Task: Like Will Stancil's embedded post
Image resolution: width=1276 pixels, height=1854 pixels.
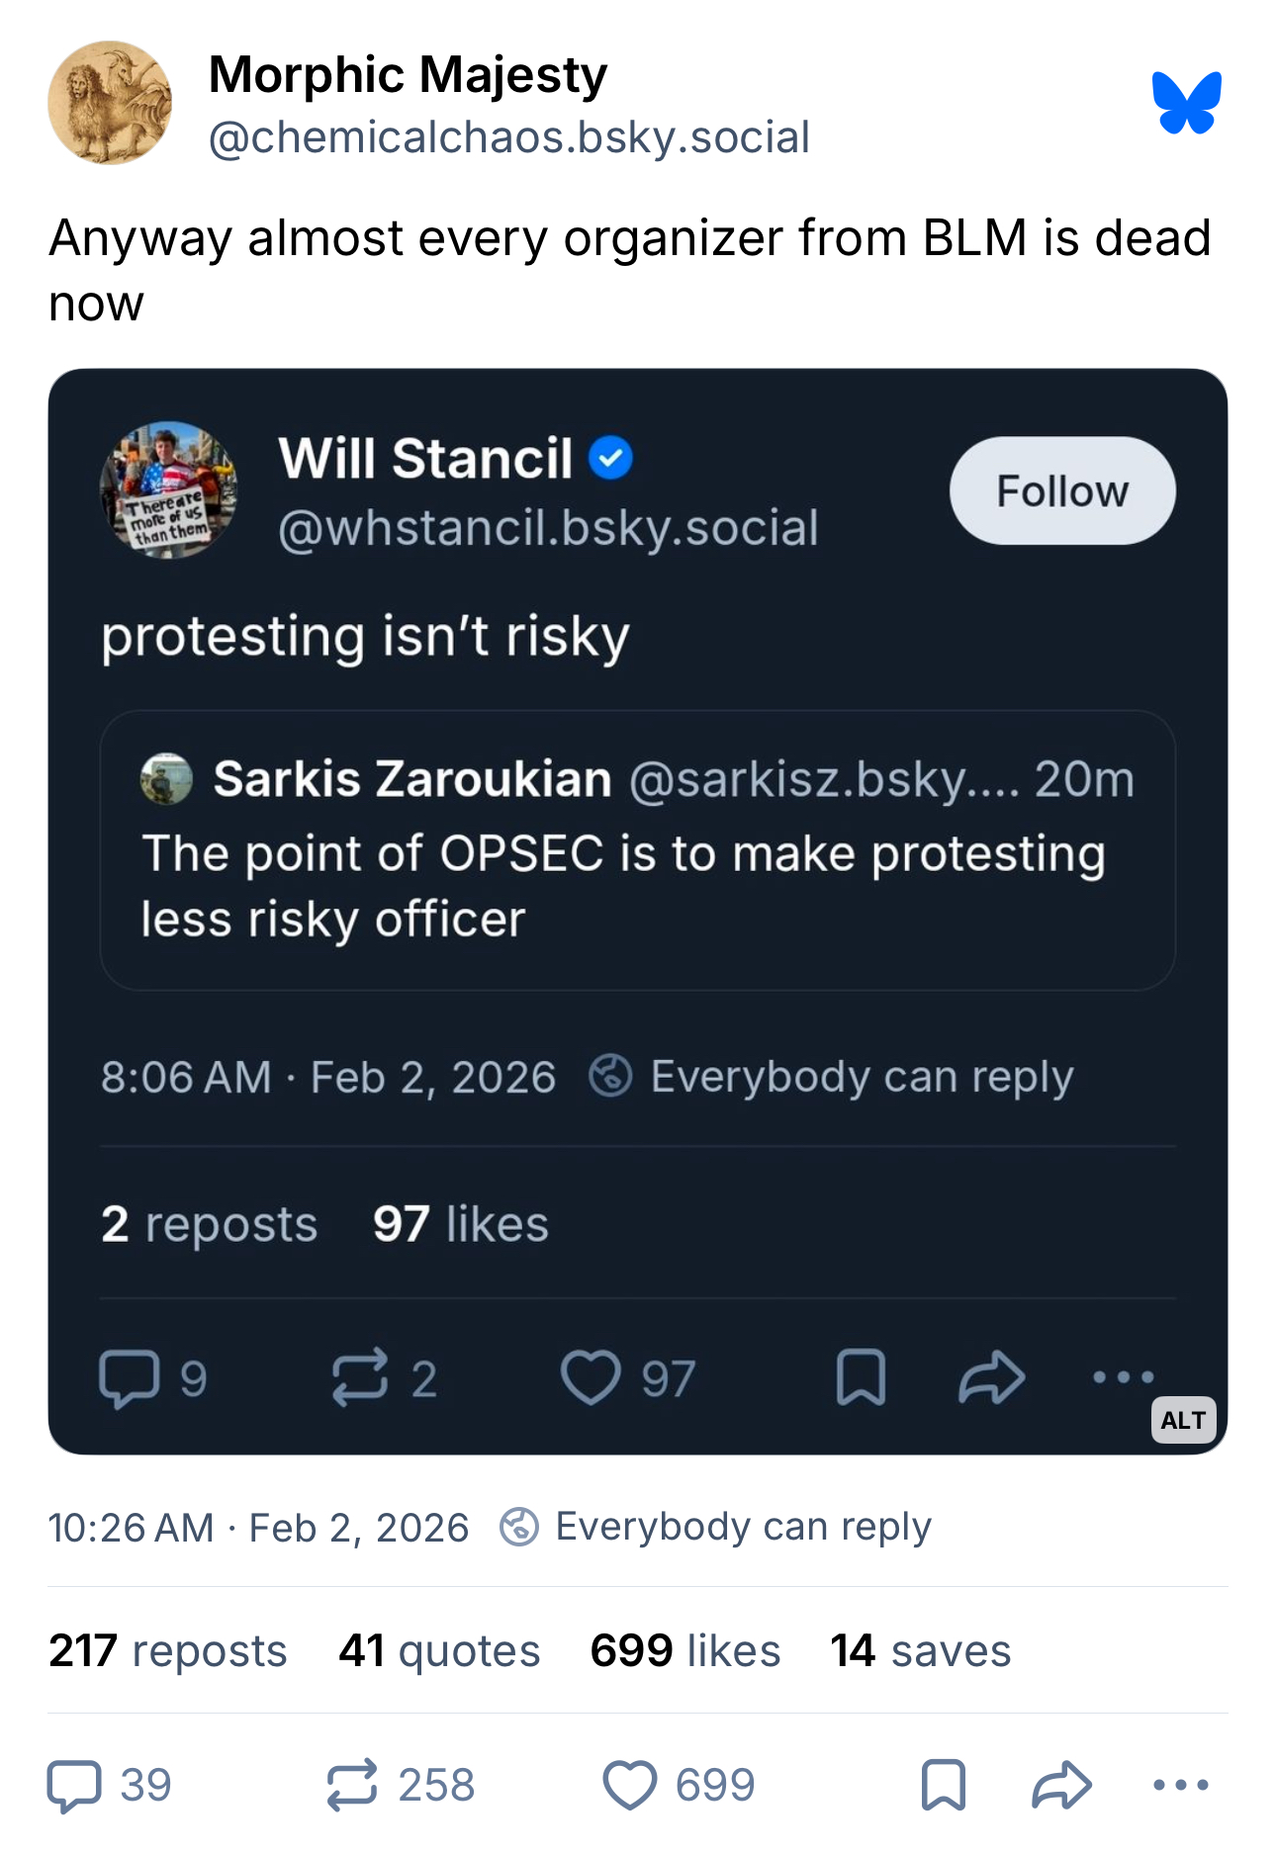Action: (x=591, y=1378)
